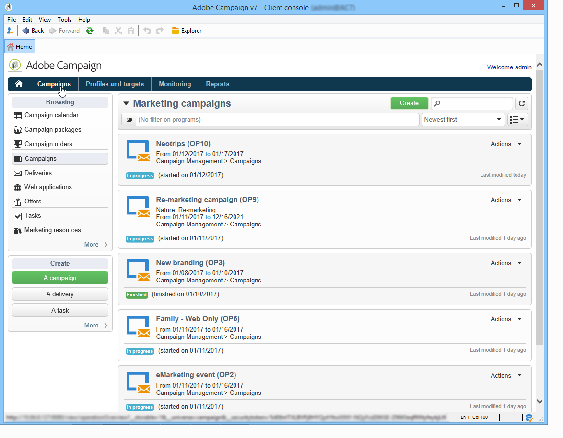Click More under the Browsing section

coord(95,245)
